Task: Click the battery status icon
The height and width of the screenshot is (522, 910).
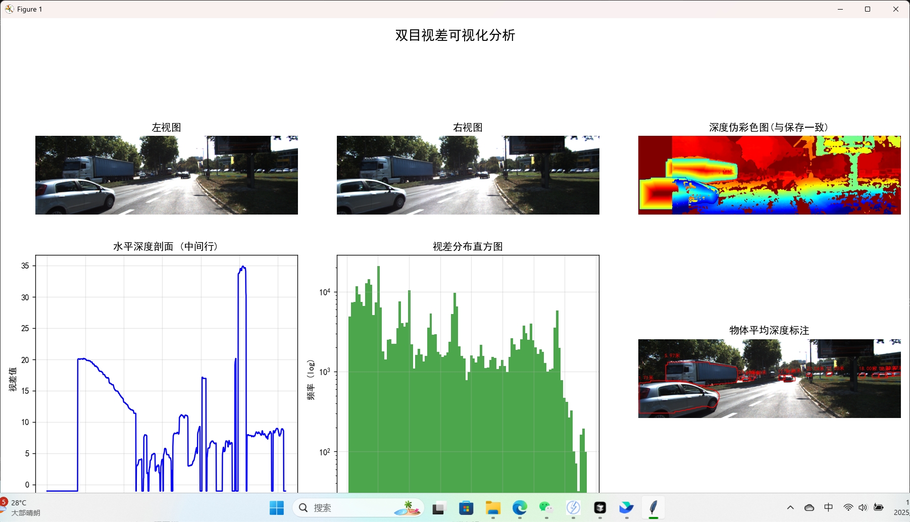Action: (x=879, y=508)
